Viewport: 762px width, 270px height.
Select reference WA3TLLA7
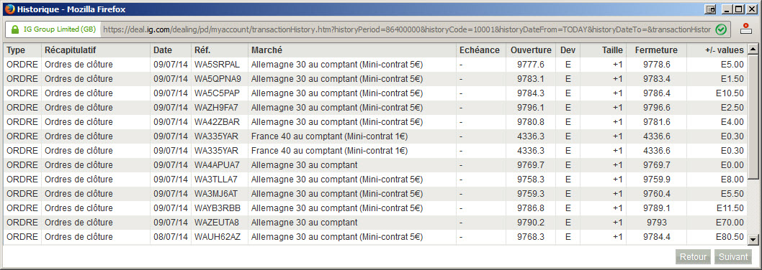(x=216, y=180)
